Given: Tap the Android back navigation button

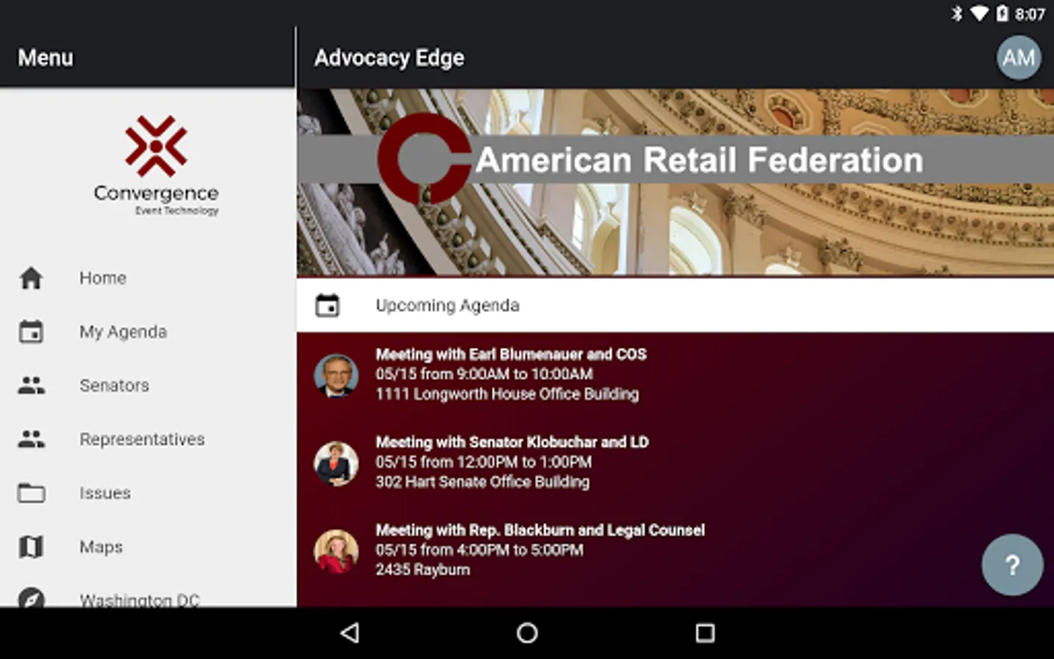Looking at the screenshot, I should [x=351, y=633].
